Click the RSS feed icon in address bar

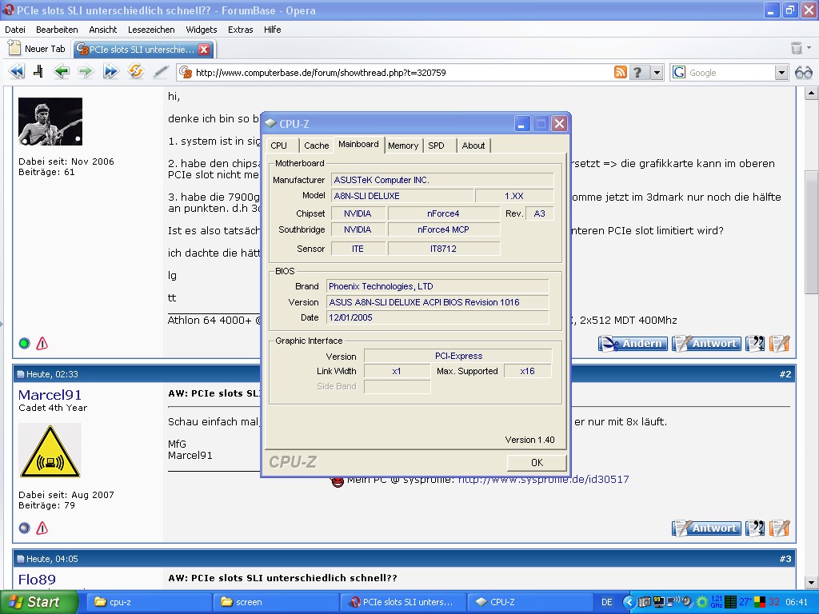pos(620,73)
